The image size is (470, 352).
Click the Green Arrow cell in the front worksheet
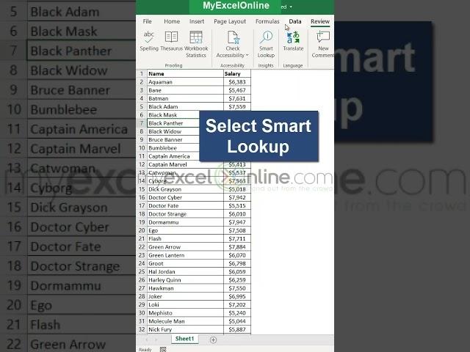185,247
